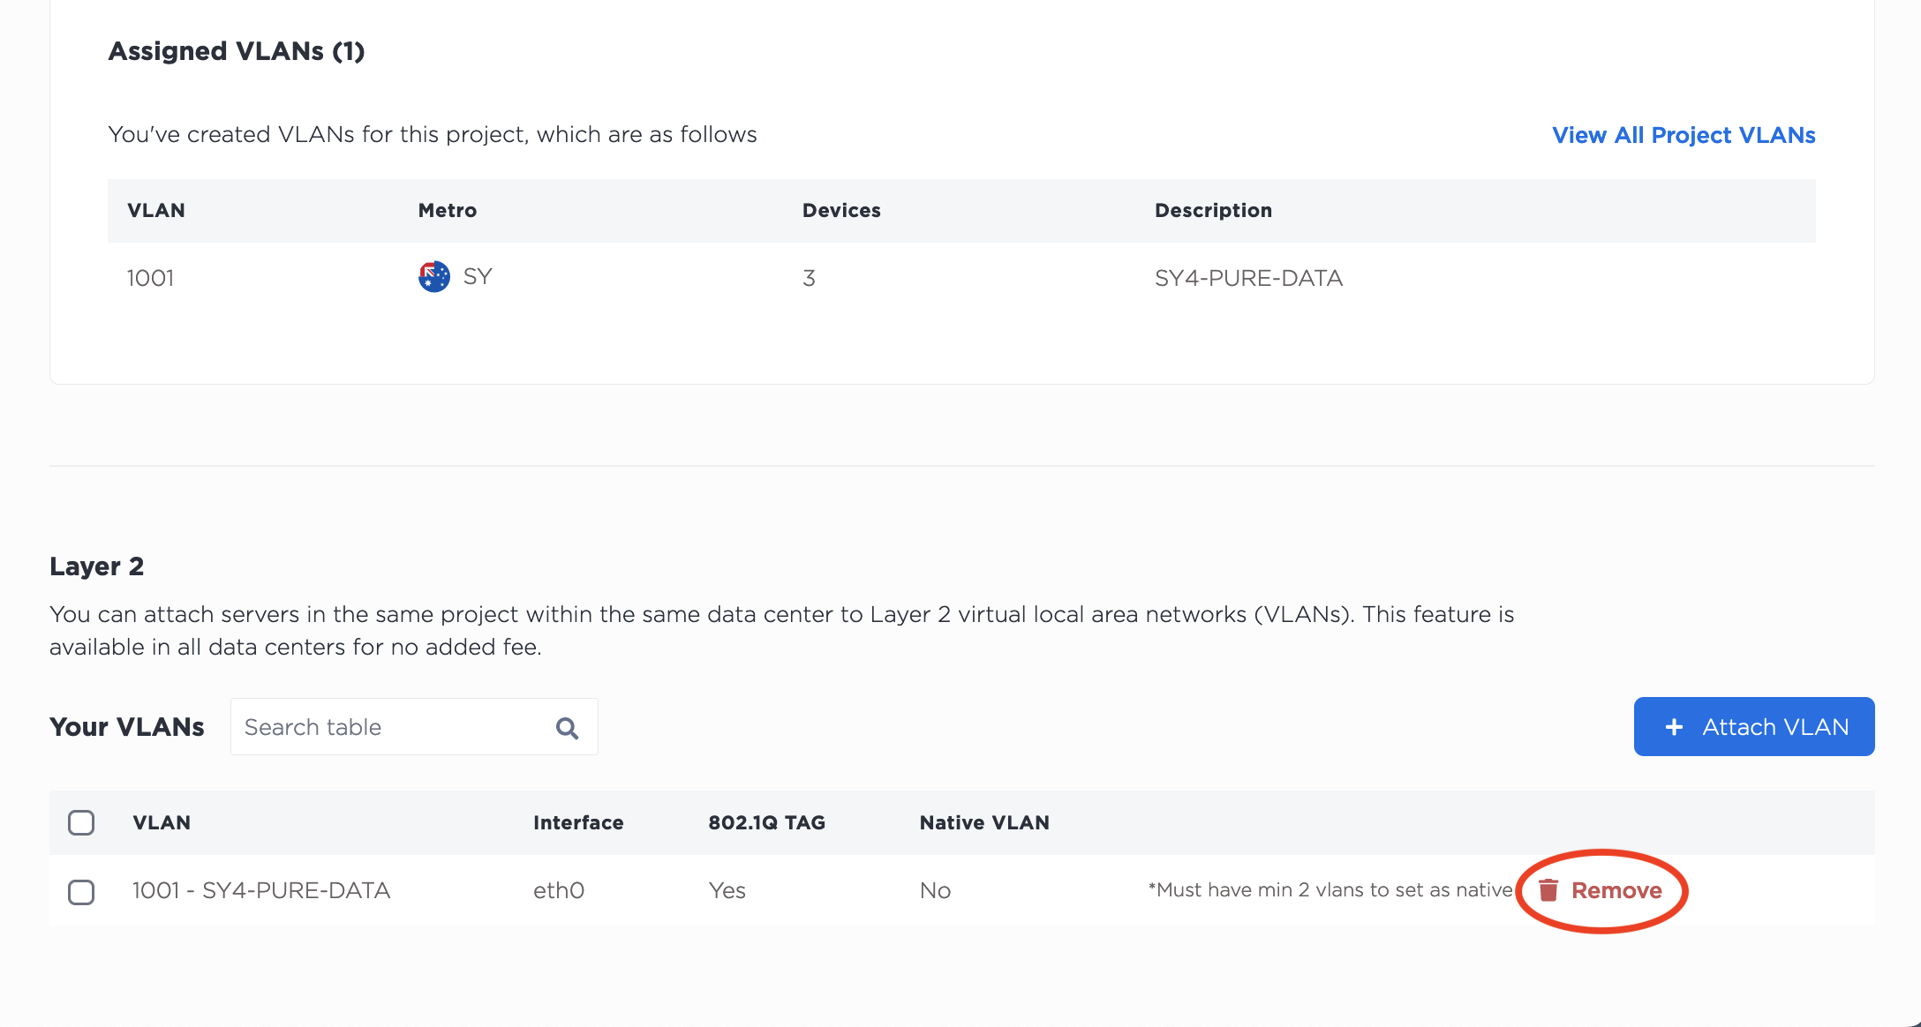Click the Australia flag icon next to SY
The image size is (1921, 1027).
433,277
